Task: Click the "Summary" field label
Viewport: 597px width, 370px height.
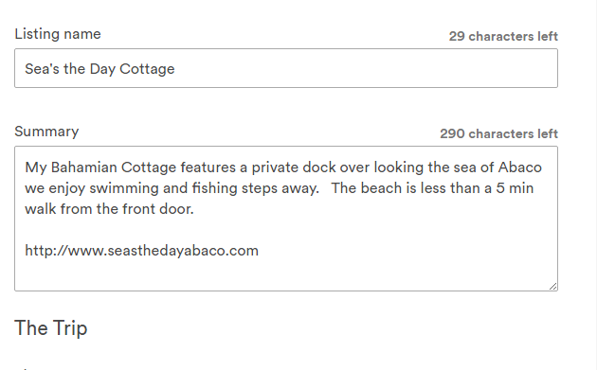Action: tap(46, 132)
